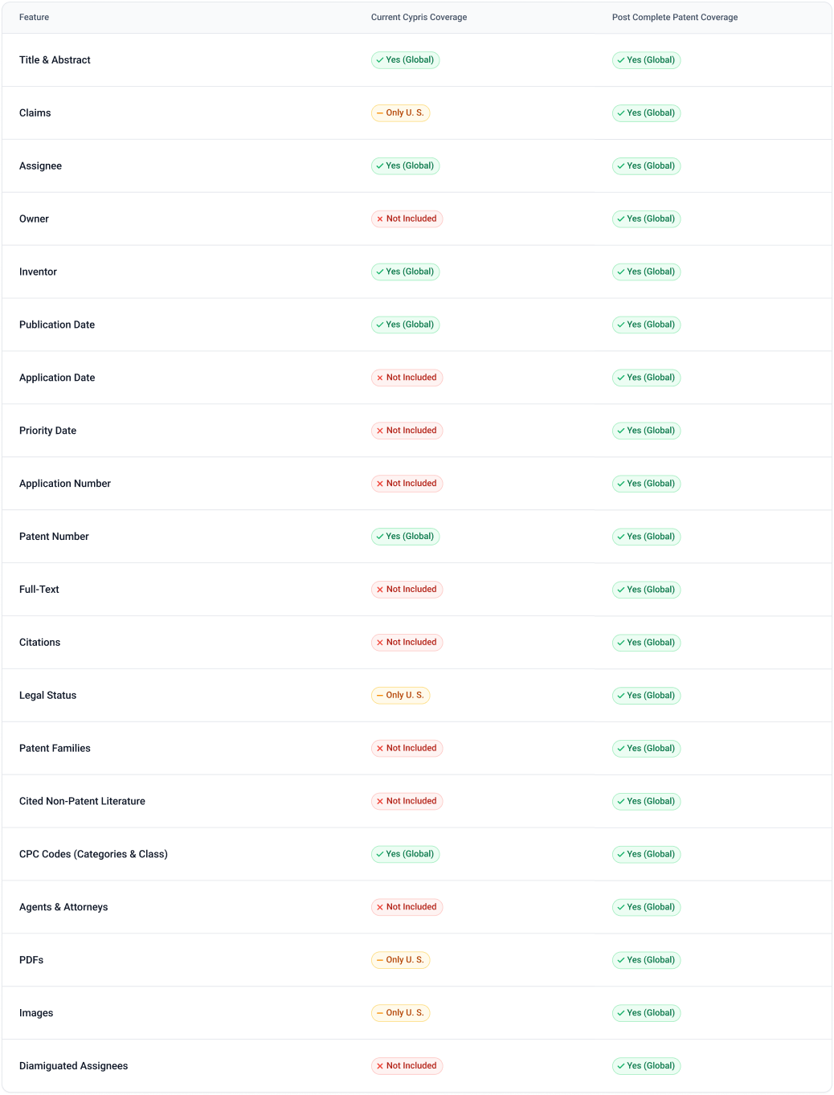This screenshot has width=834, height=1095.
Task: Click 'Not Included' badge for Application Date
Action: [x=407, y=378]
